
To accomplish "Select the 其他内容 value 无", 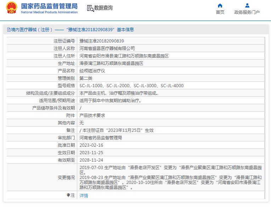I will pyautogui.click(x=81, y=123).
